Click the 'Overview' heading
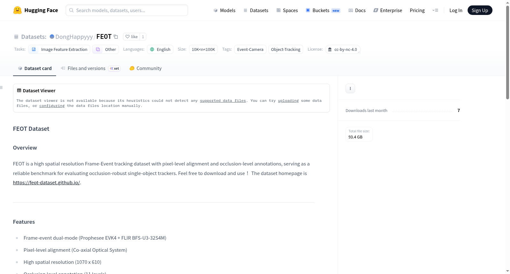This screenshot has height=274, width=510. click(x=25, y=148)
